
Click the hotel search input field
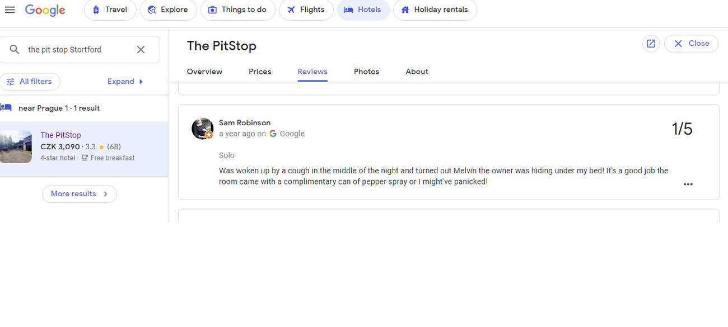pyautogui.click(x=78, y=50)
